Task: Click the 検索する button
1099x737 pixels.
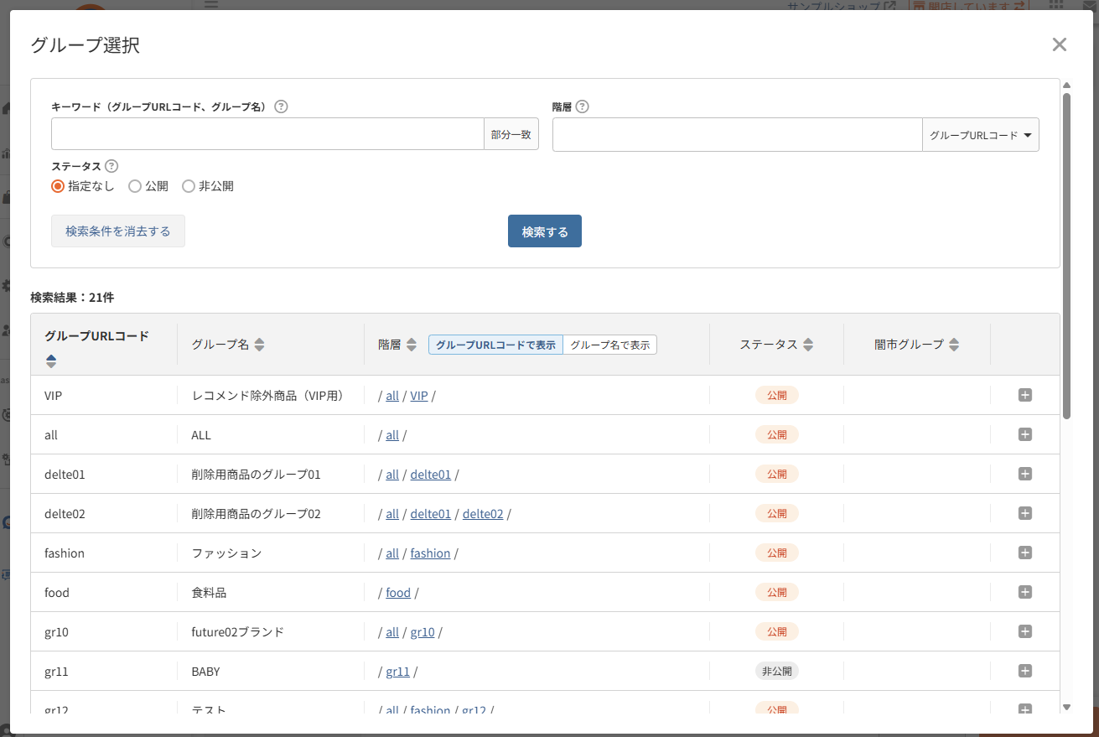Action: click(x=545, y=231)
